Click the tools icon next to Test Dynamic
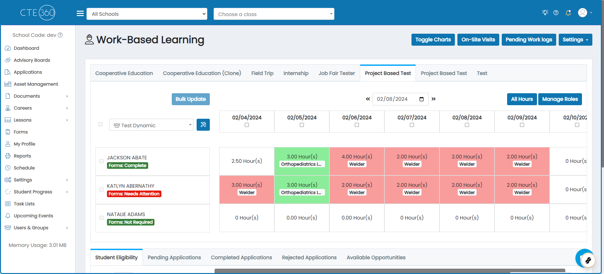Viewport: 604px width, 274px height. click(203, 125)
